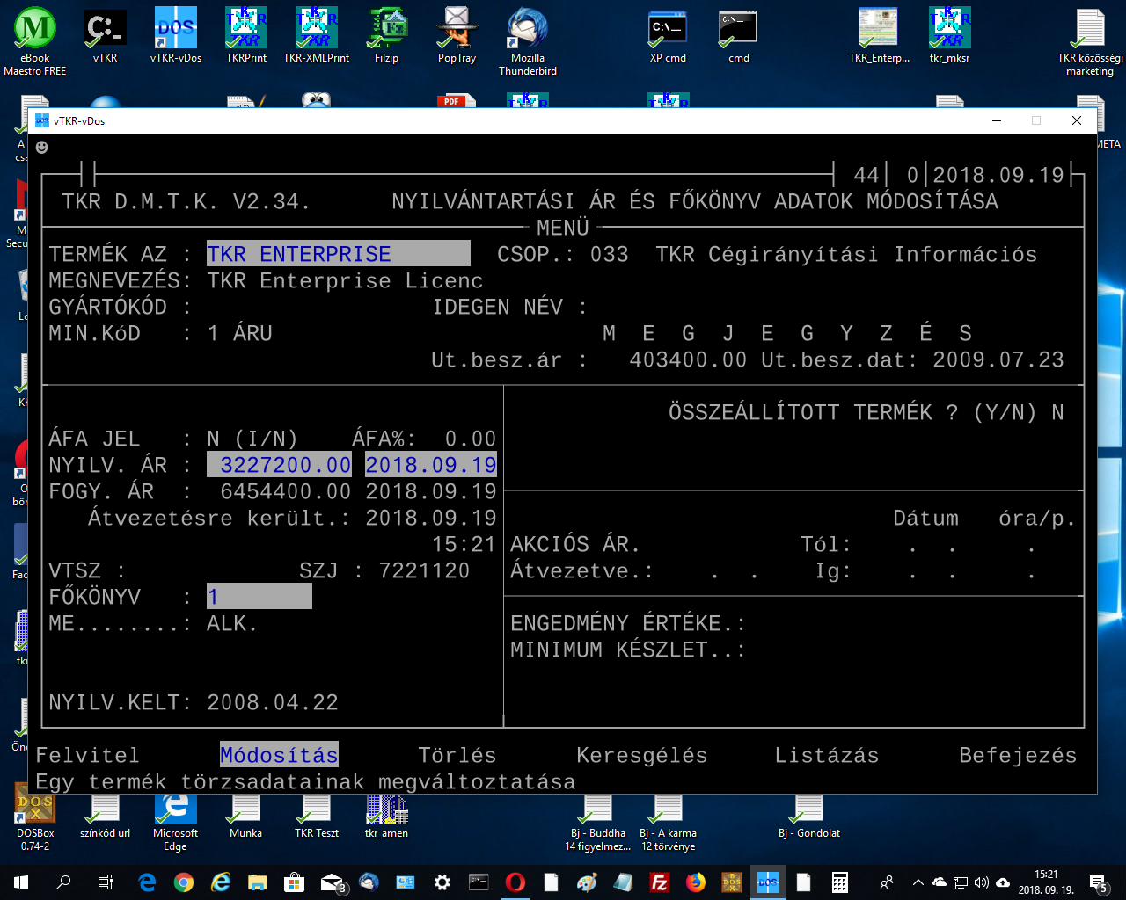Open the Mail app on the taskbar
The height and width of the screenshot is (900, 1126).
333,882
